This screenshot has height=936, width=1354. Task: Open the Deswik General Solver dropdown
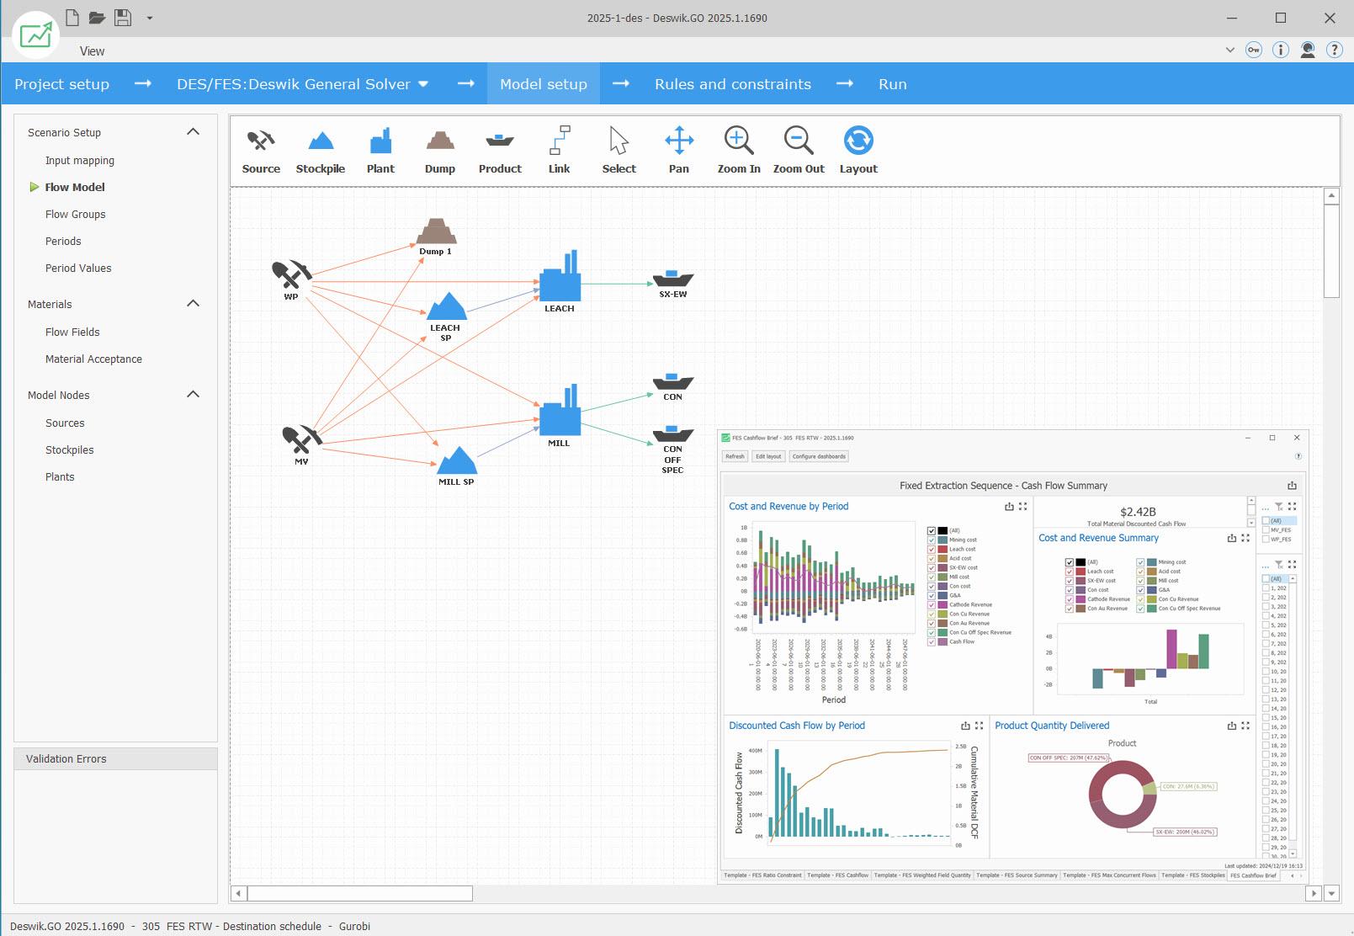click(x=423, y=84)
